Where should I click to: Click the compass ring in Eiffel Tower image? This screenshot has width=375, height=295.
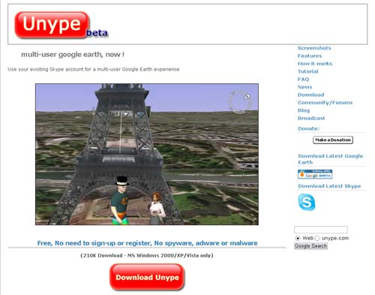(240, 101)
